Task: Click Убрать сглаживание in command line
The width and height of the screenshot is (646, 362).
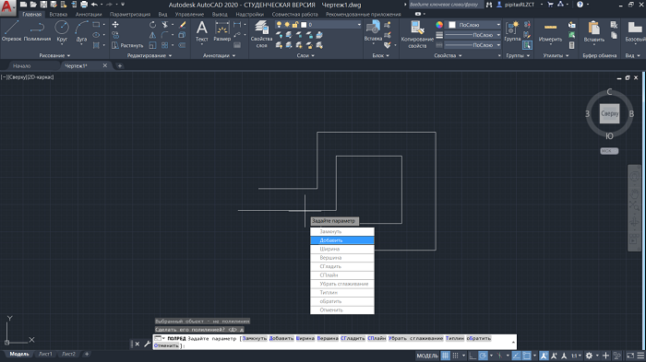Action: click(415, 338)
